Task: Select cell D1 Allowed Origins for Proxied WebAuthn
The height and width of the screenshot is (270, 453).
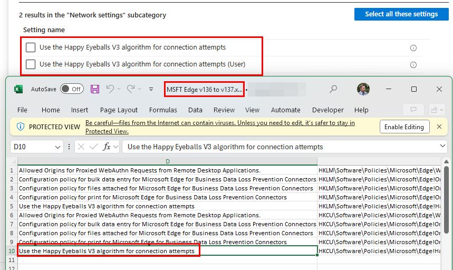Action: (x=167, y=170)
